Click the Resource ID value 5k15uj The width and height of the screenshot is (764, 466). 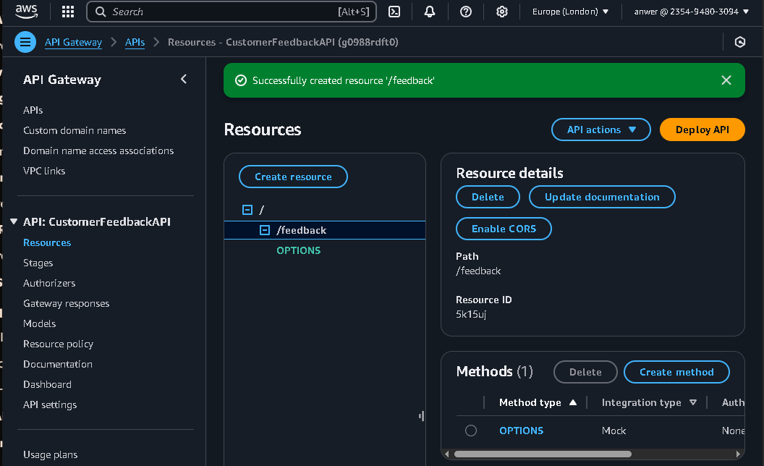[x=471, y=314]
